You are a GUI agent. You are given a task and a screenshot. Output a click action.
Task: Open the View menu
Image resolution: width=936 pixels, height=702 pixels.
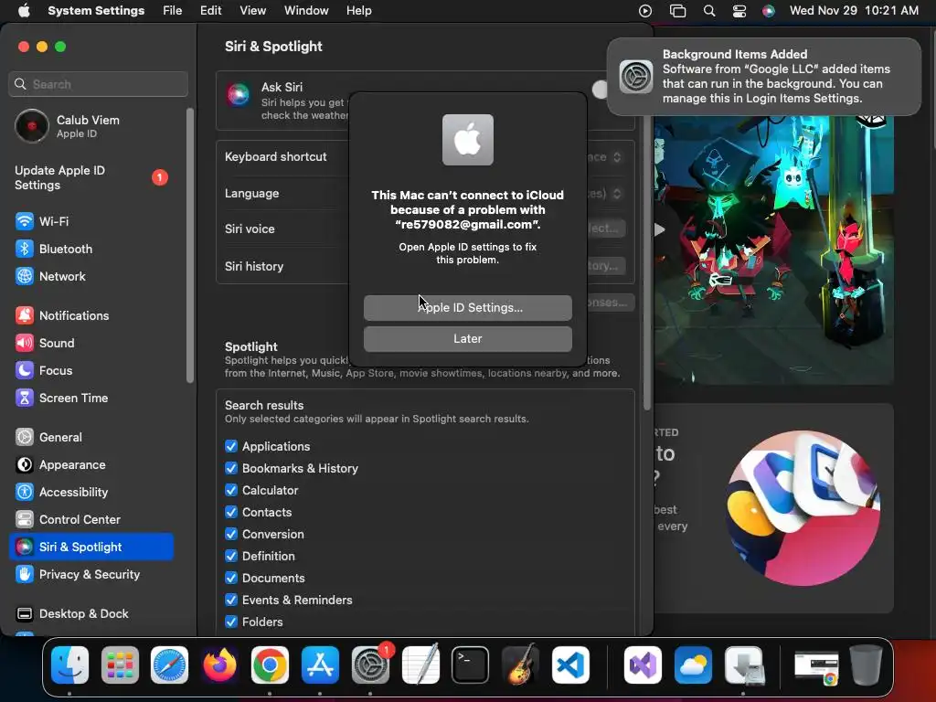pyautogui.click(x=253, y=11)
